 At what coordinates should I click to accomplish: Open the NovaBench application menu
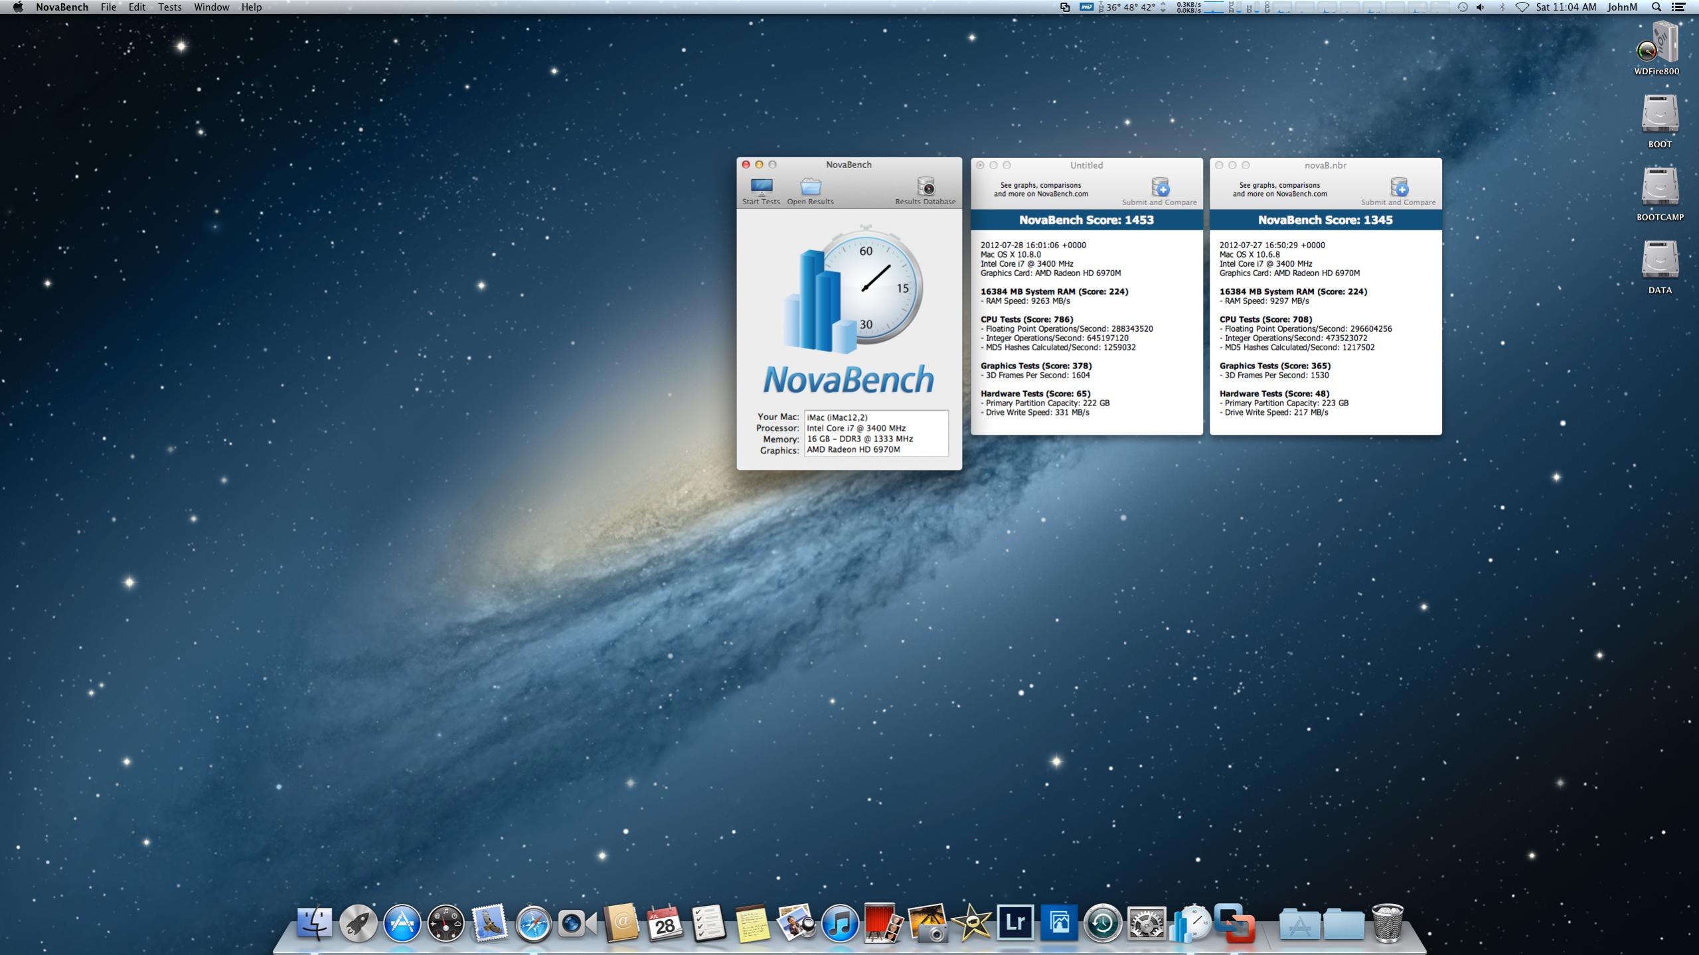(x=62, y=7)
